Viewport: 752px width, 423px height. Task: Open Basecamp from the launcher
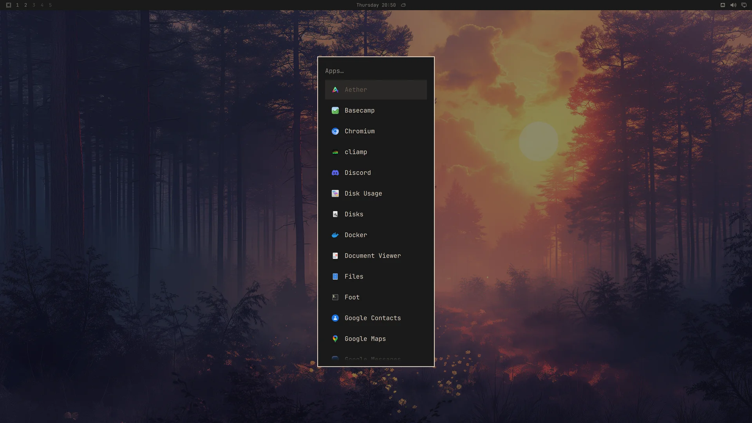(x=376, y=110)
